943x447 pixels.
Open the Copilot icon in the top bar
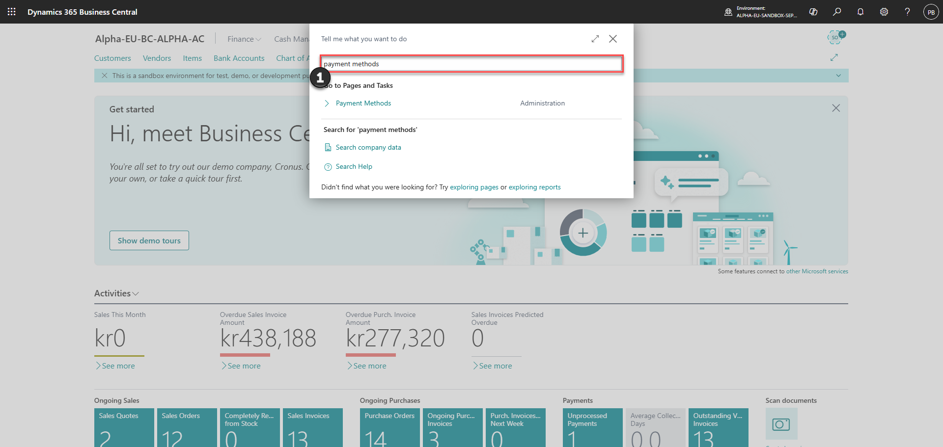pos(813,12)
